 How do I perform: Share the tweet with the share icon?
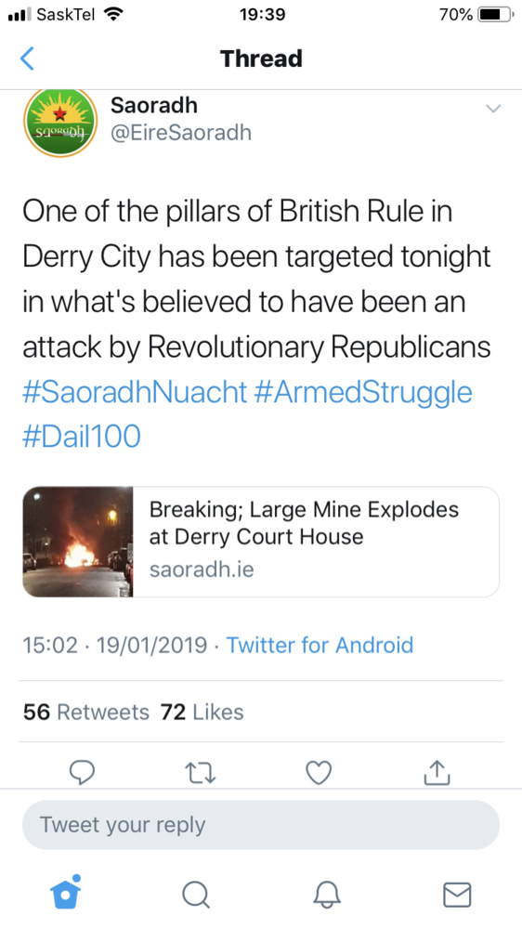[x=437, y=772]
